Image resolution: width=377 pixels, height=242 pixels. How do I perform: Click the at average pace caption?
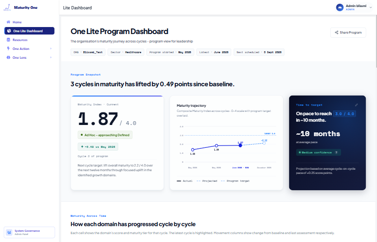[x=307, y=142]
